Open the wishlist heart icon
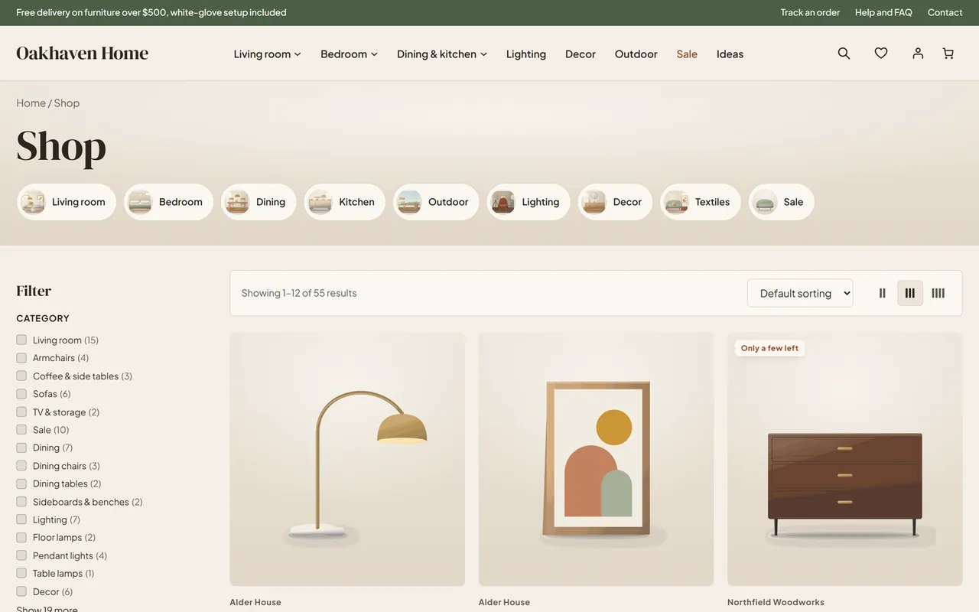Image resolution: width=979 pixels, height=612 pixels. [x=881, y=54]
